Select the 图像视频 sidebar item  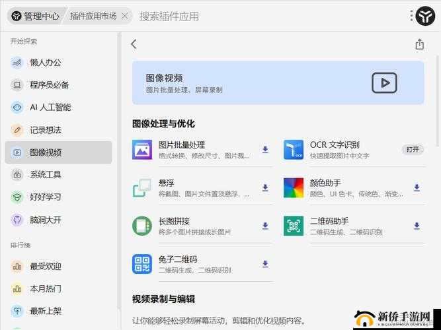coord(58,152)
